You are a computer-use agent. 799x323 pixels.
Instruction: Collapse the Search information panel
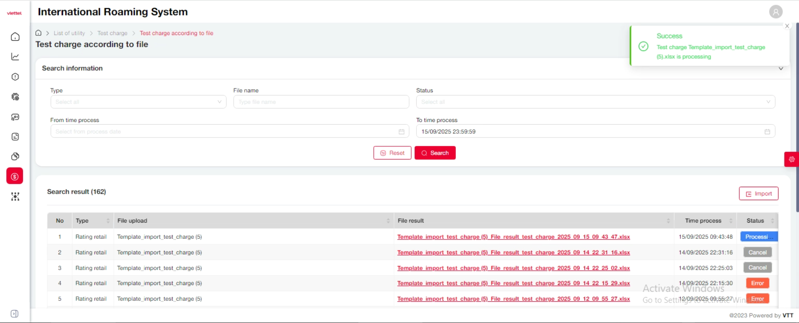coord(781,69)
